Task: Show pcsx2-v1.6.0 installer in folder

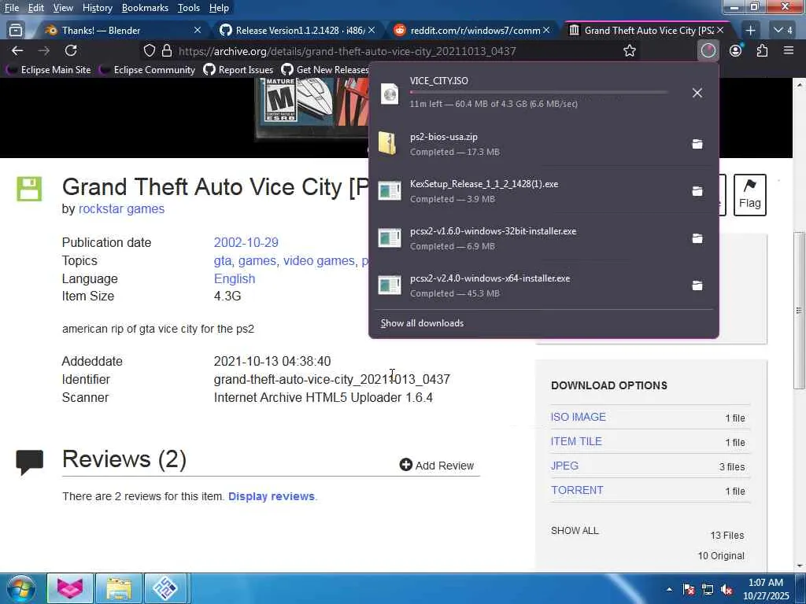Action: (x=697, y=238)
